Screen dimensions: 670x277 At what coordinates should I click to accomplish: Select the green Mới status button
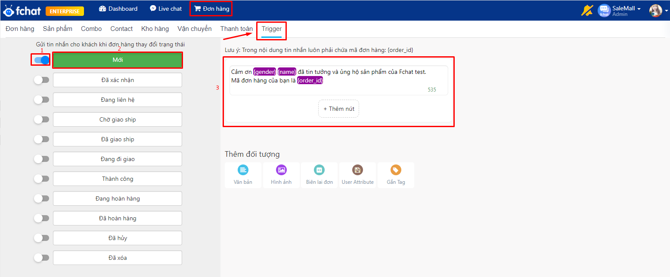[x=118, y=60]
